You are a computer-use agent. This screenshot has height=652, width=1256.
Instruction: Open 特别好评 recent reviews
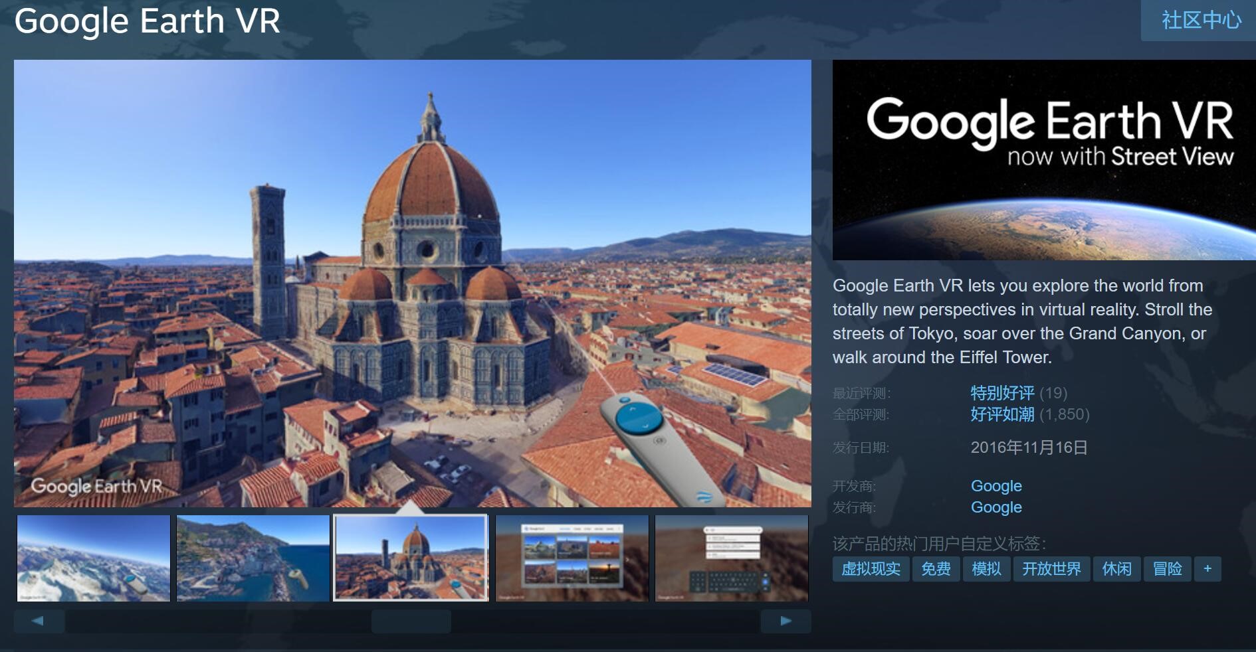[1002, 393]
